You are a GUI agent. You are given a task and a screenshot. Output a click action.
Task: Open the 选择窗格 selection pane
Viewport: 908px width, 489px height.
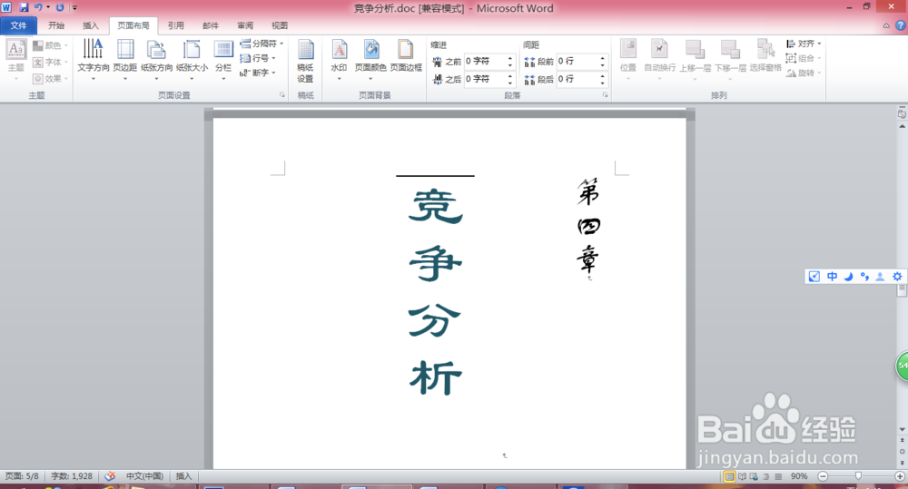click(765, 57)
